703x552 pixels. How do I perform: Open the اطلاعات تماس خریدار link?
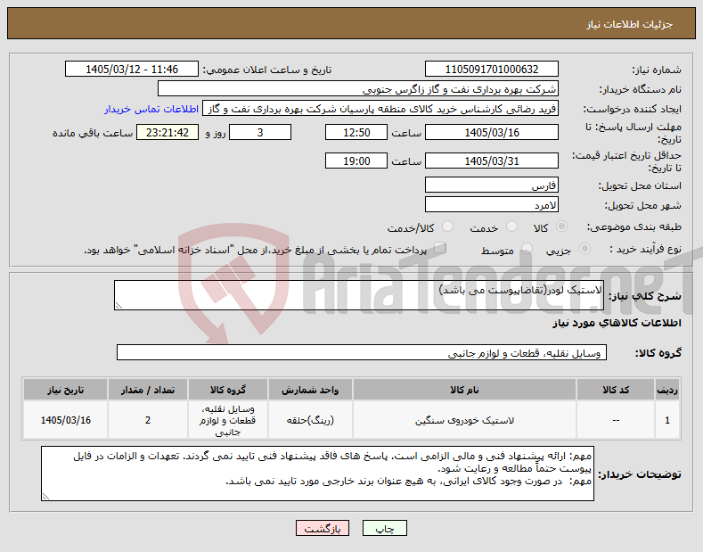(151, 109)
